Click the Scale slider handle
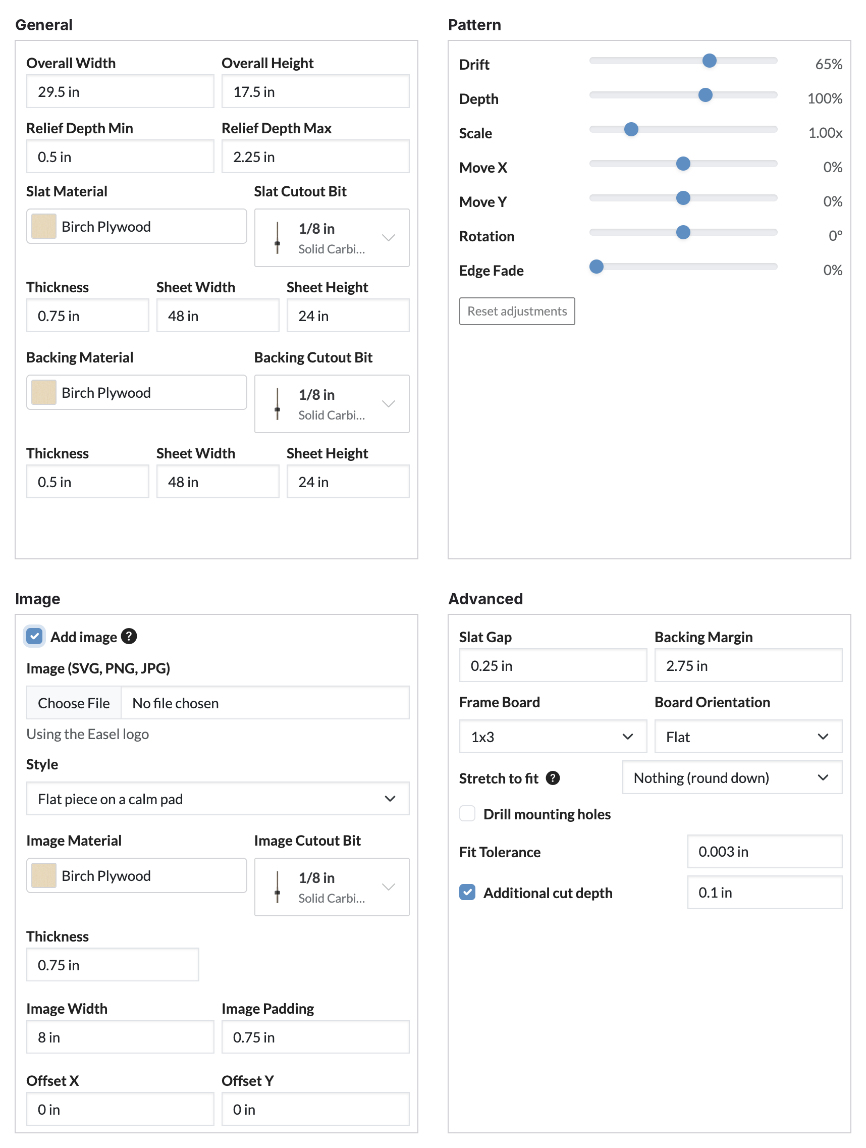The image size is (866, 1148). pos(631,129)
